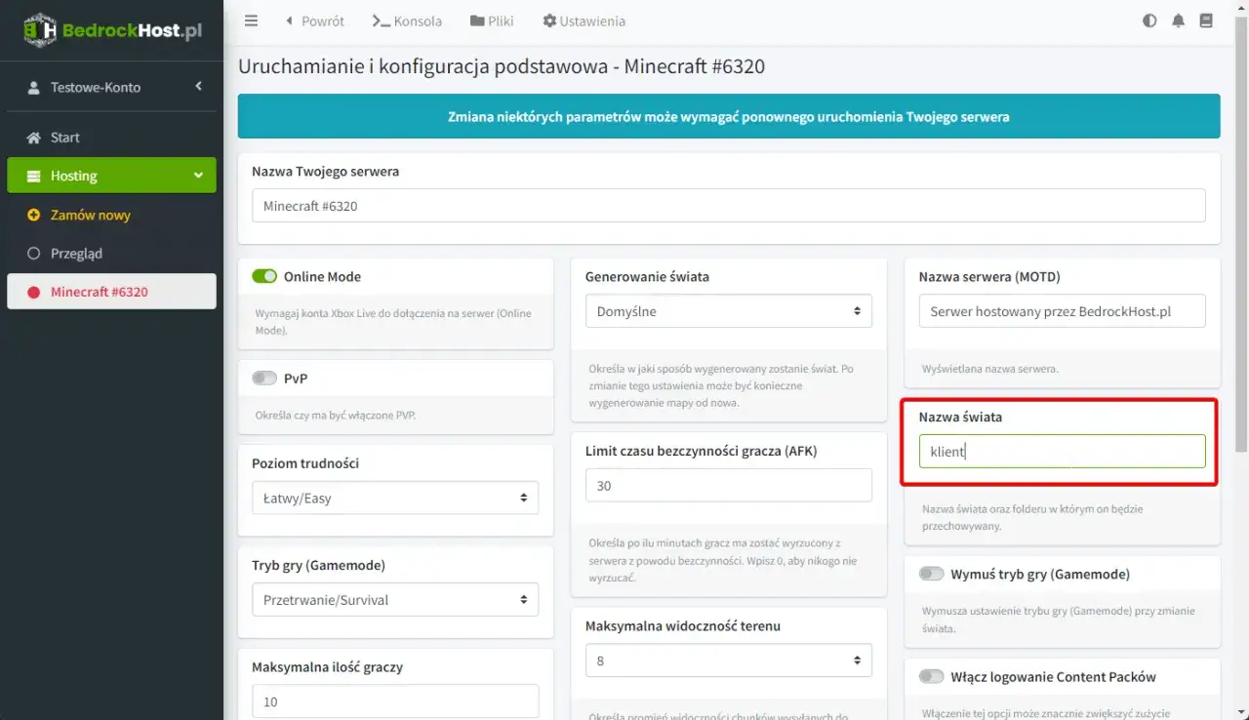Click the AFK limit input field

click(x=728, y=485)
